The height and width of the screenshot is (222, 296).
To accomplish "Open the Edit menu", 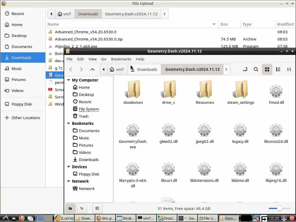I will 80,59.
